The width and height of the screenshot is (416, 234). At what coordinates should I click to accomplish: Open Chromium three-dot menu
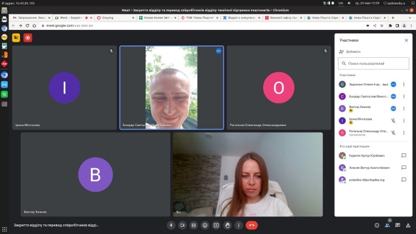pyautogui.click(x=411, y=26)
